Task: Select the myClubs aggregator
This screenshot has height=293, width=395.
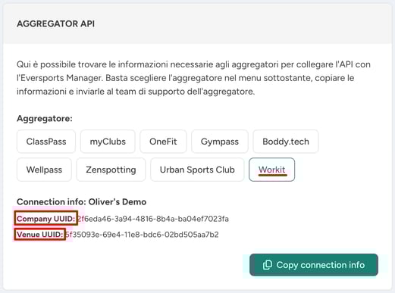Action: pyautogui.click(x=108, y=142)
